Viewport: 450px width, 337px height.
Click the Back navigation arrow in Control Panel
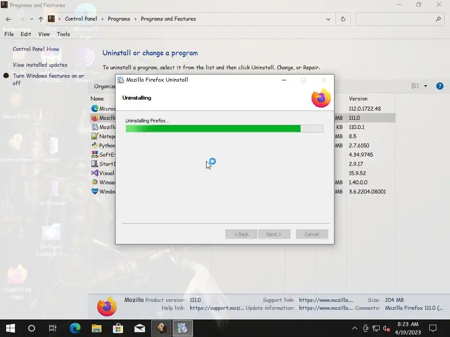8,19
